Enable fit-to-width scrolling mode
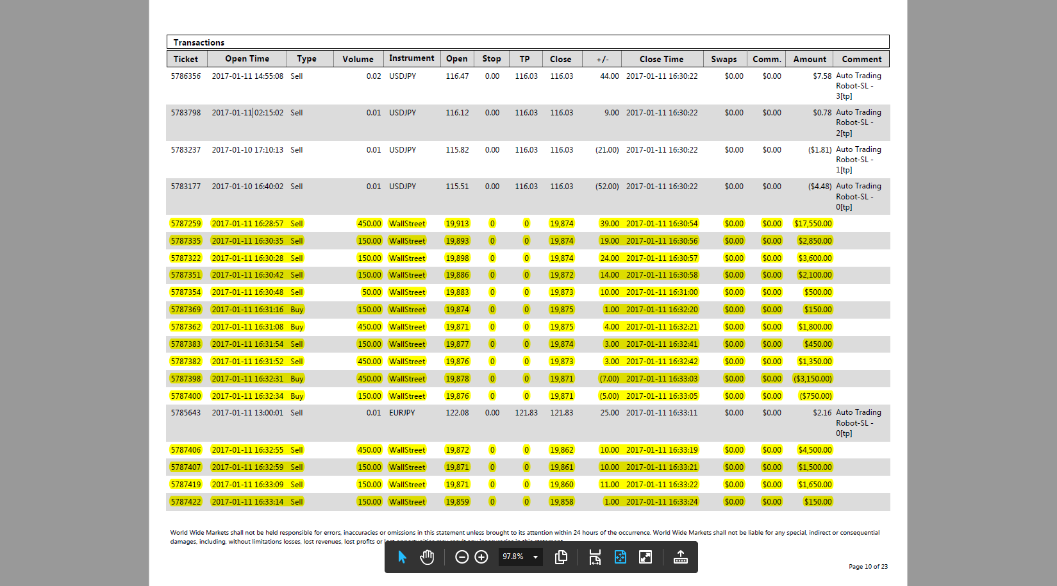The width and height of the screenshot is (1057, 586). (x=595, y=557)
